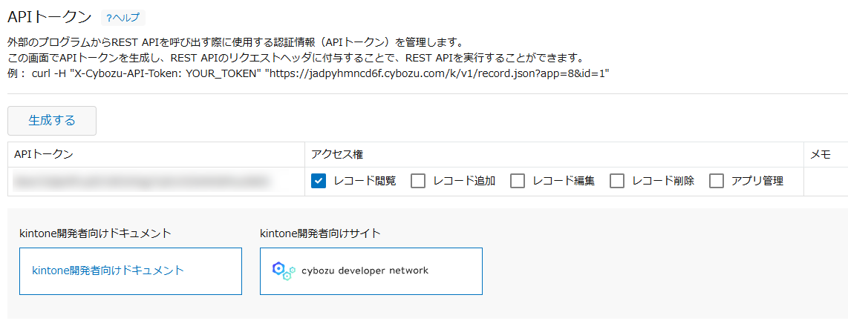Tick the レコード編集 checkbox
This screenshot has width=848, height=335.
[x=518, y=181]
